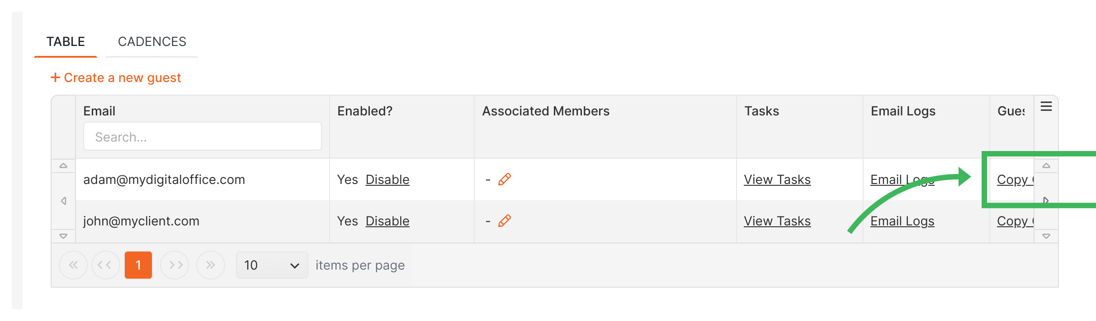Click the left scroll-up arrow of table

(x=63, y=165)
